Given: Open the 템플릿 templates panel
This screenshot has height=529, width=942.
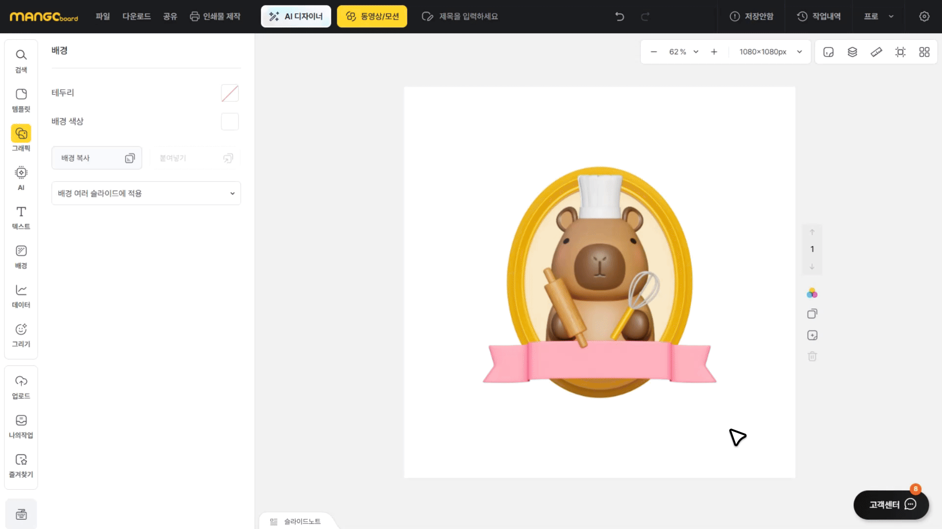Looking at the screenshot, I should (x=21, y=99).
